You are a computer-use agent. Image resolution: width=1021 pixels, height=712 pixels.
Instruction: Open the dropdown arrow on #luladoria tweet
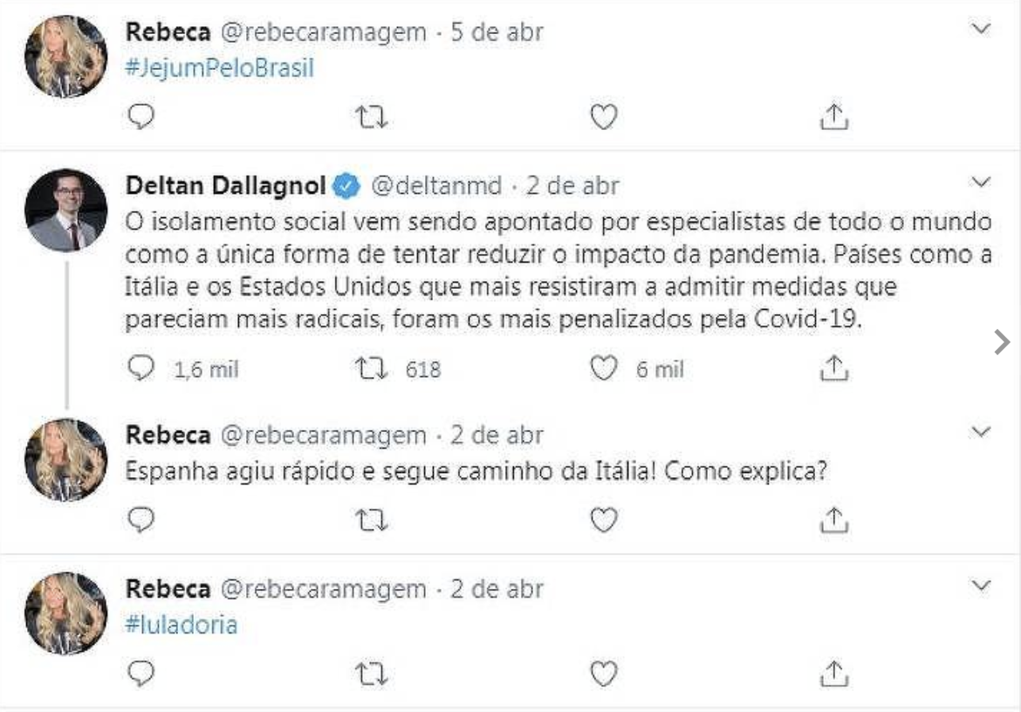tap(982, 585)
